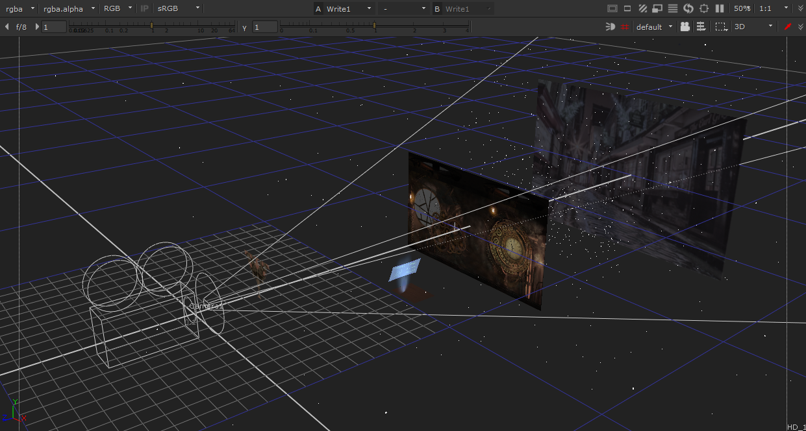The height and width of the screenshot is (431, 806).
Task: Toggle the downscale resolution icon
Action: 657,9
